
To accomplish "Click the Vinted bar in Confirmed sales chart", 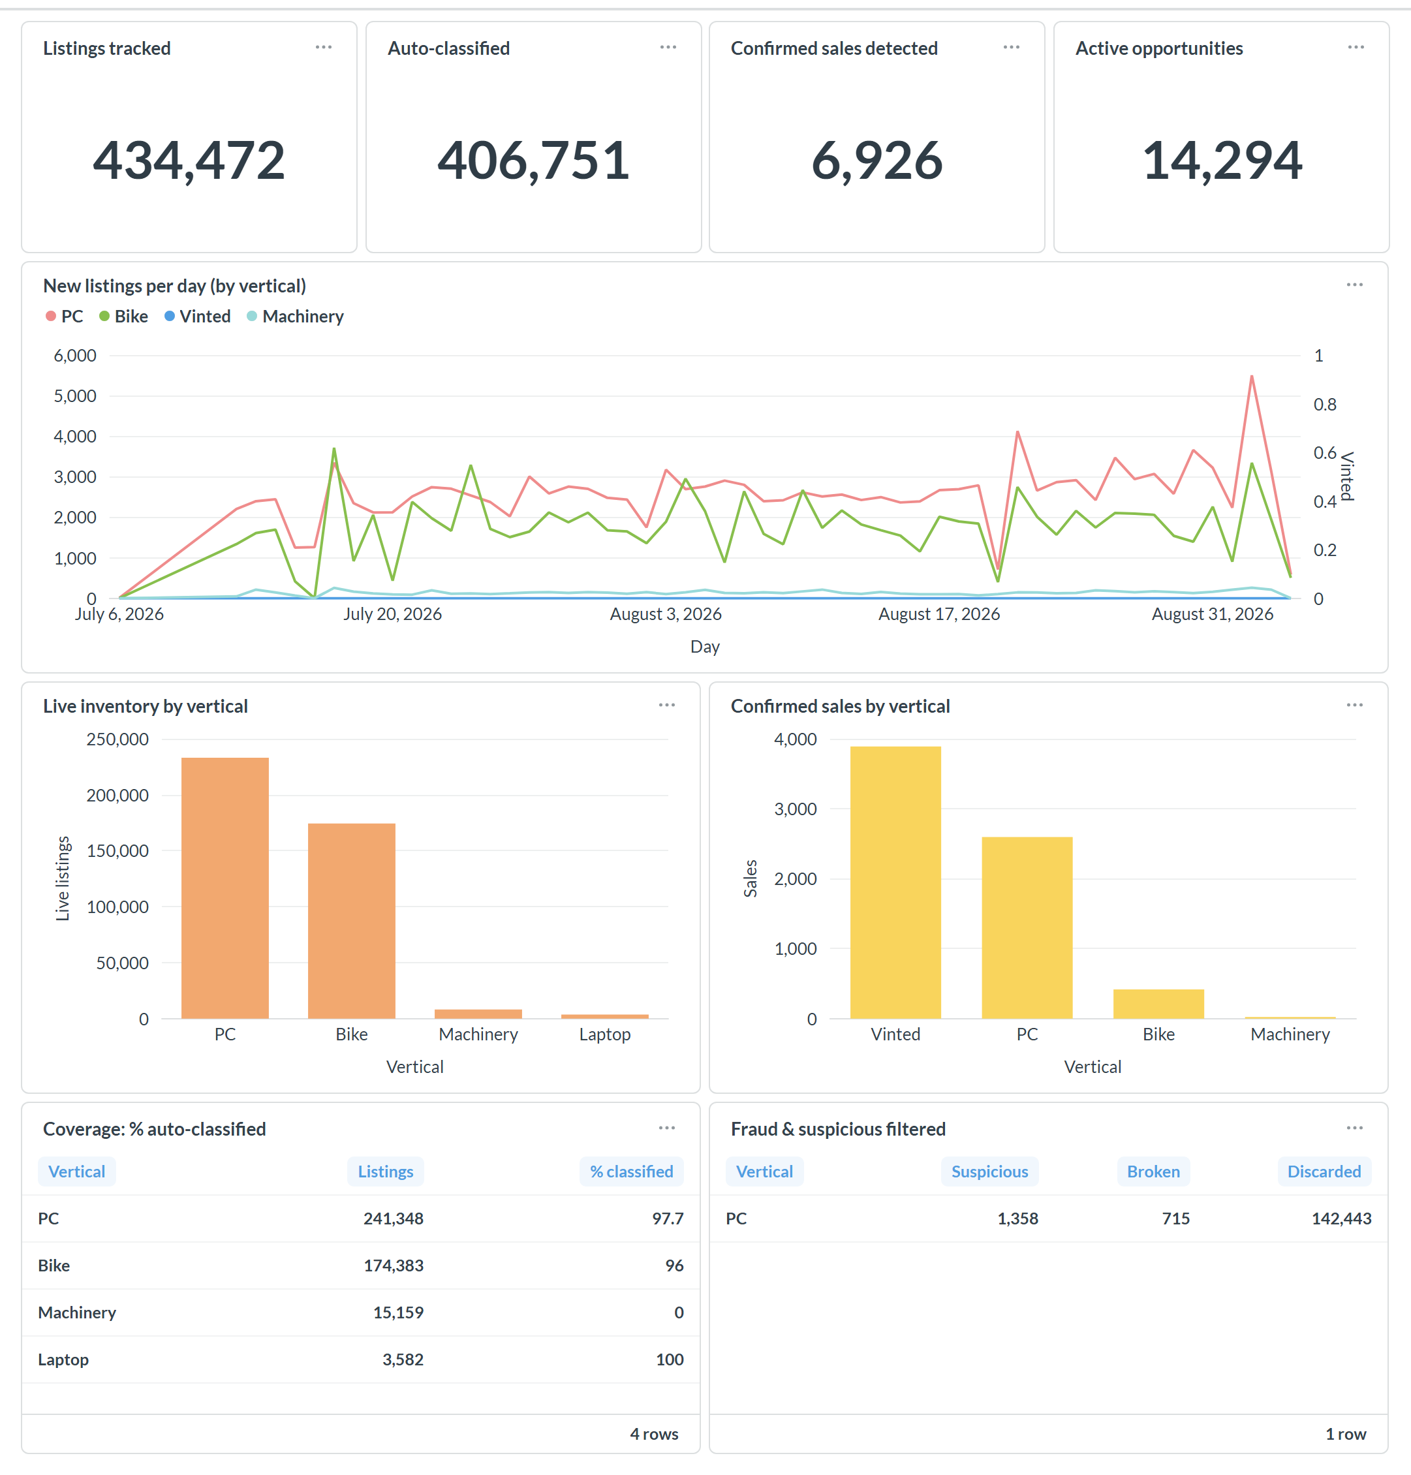I will point(895,883).
